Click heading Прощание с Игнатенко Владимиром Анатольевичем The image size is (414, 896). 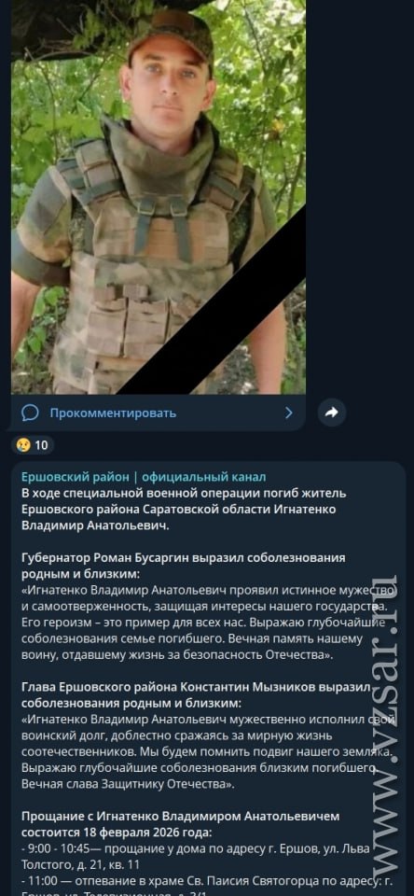coord(181,815)
